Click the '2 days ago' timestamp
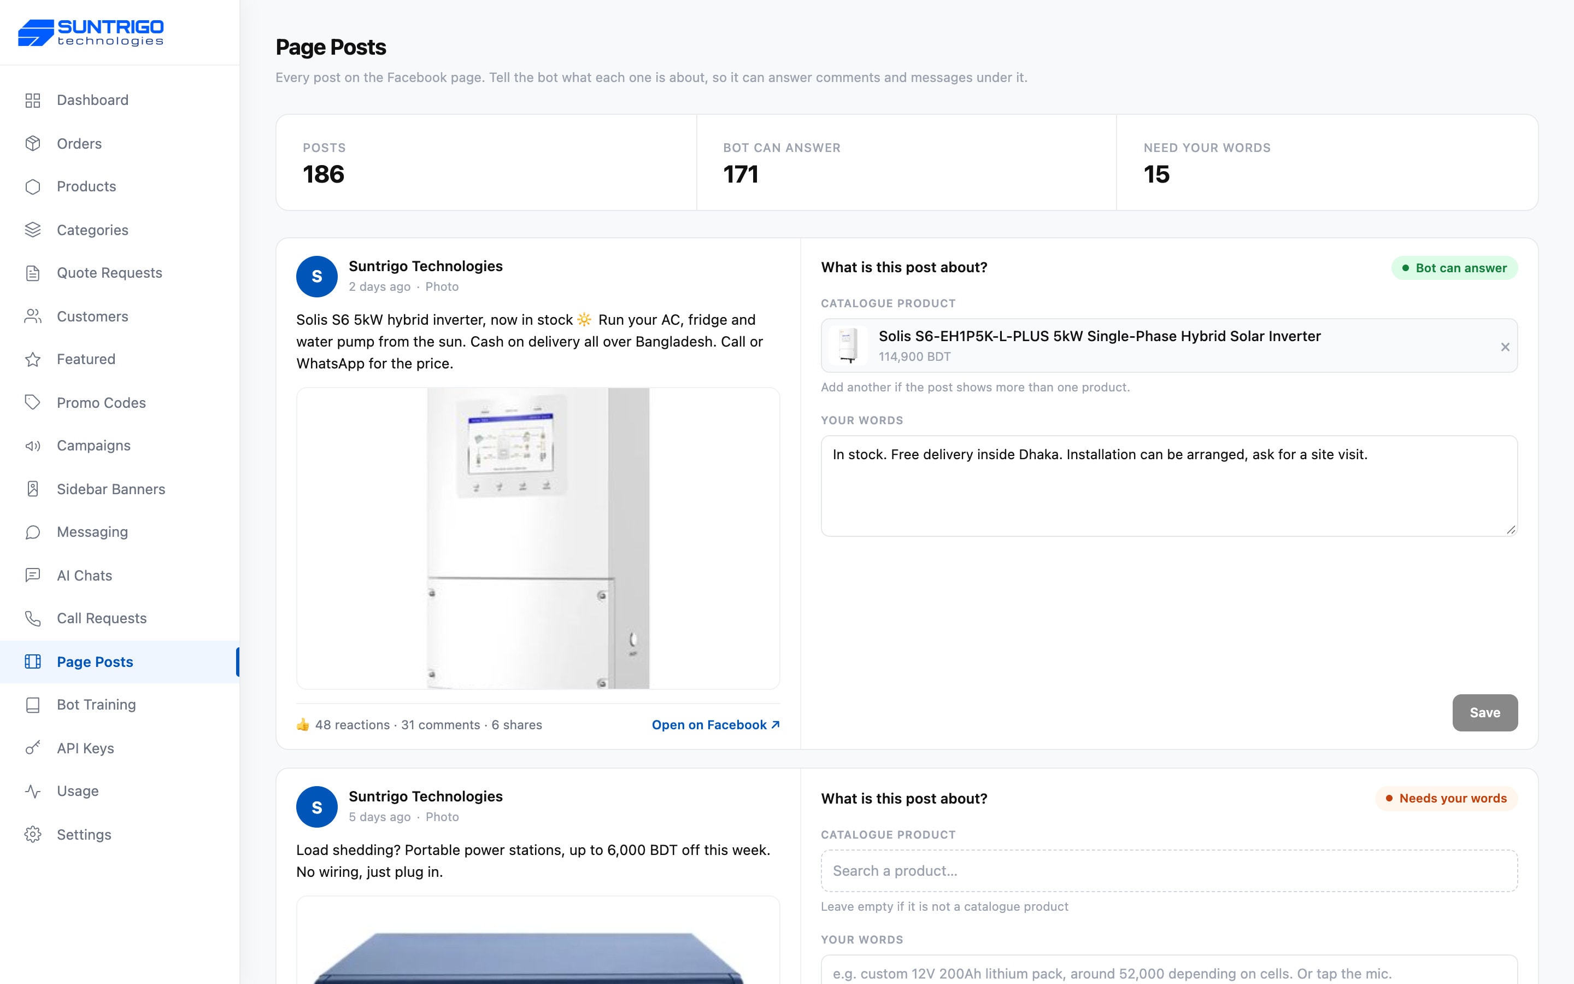1574x984 pixels. pyautogui.click(x=379, y=287)
